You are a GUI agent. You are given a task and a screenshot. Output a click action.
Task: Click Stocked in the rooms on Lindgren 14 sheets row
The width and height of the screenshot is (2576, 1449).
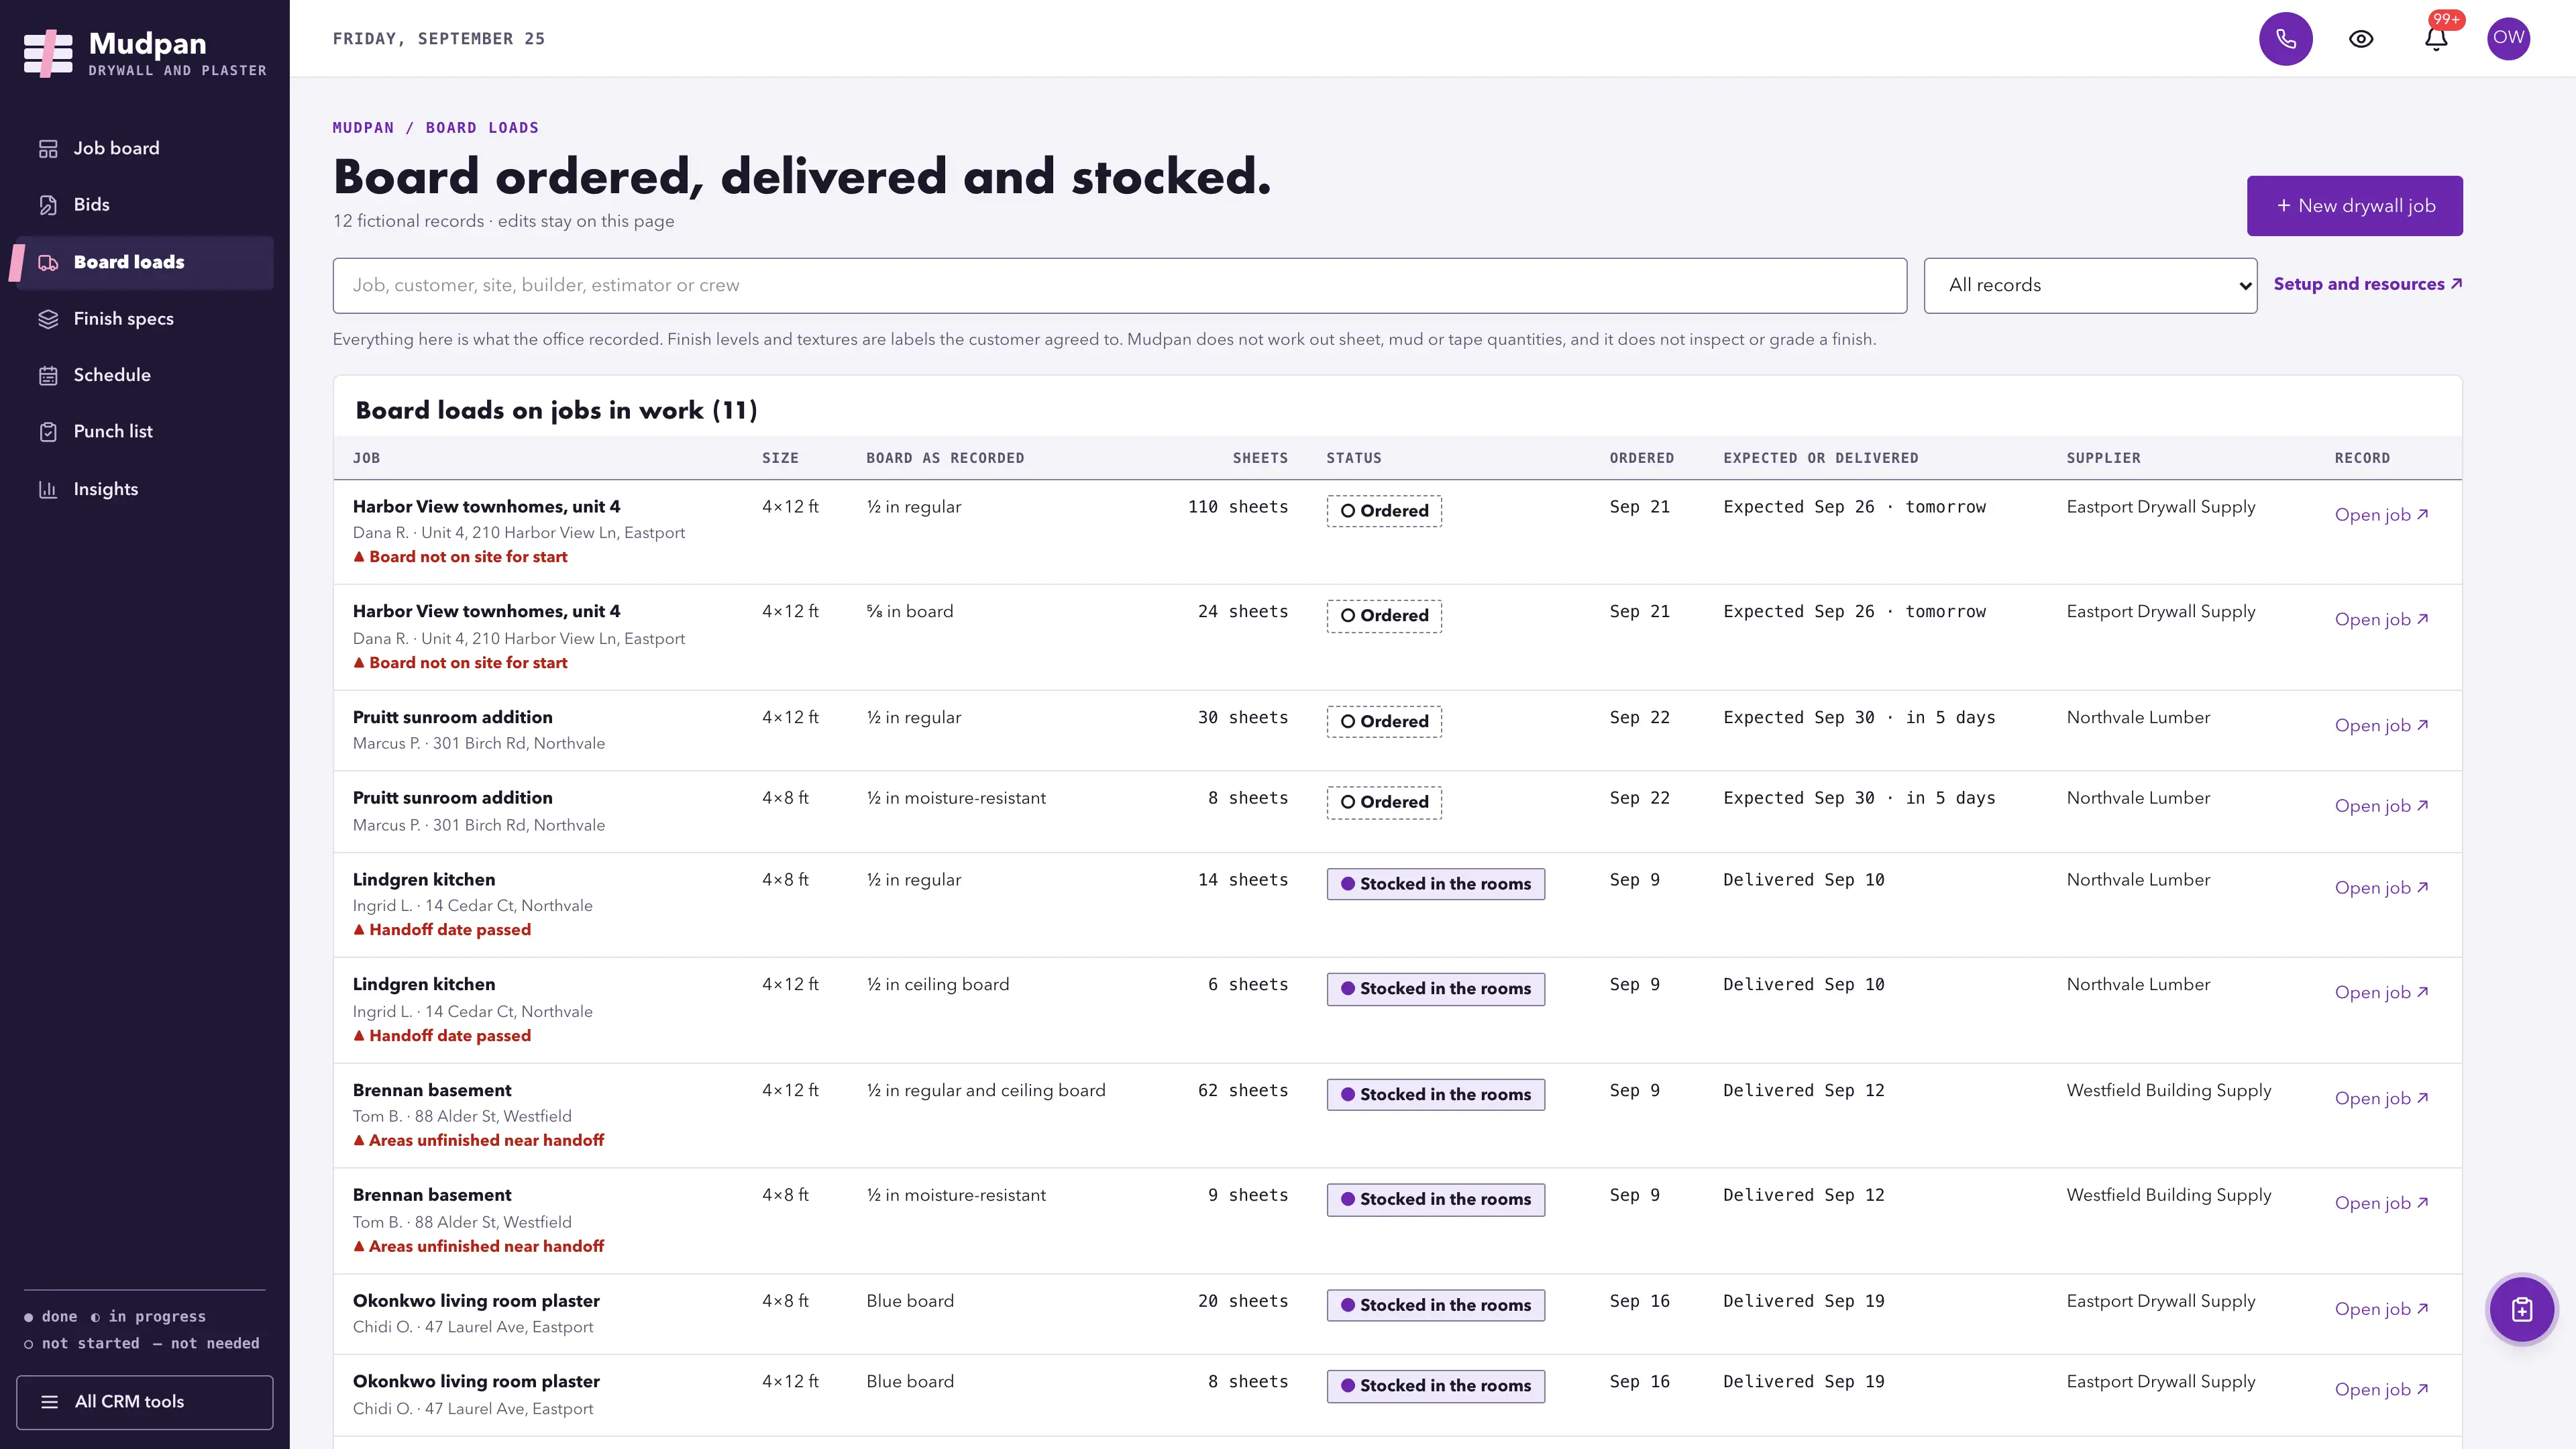[1435, 884]
